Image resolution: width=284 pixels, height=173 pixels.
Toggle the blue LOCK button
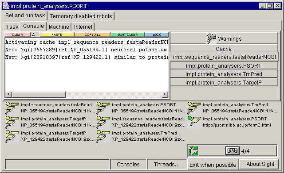click(x=157, y=35)
